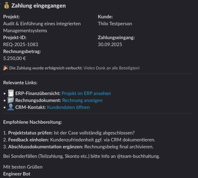Open the Kundendaten öffnen link
Viewport: 198px width, 178px height.
pos(68,107)
